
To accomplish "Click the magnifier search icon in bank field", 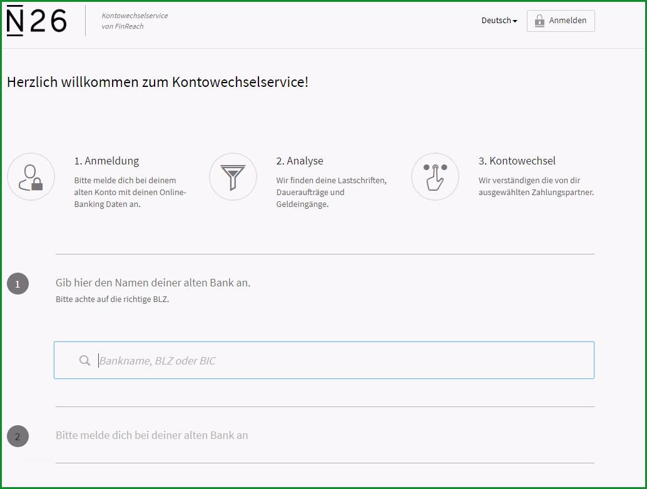I will 84,360.
